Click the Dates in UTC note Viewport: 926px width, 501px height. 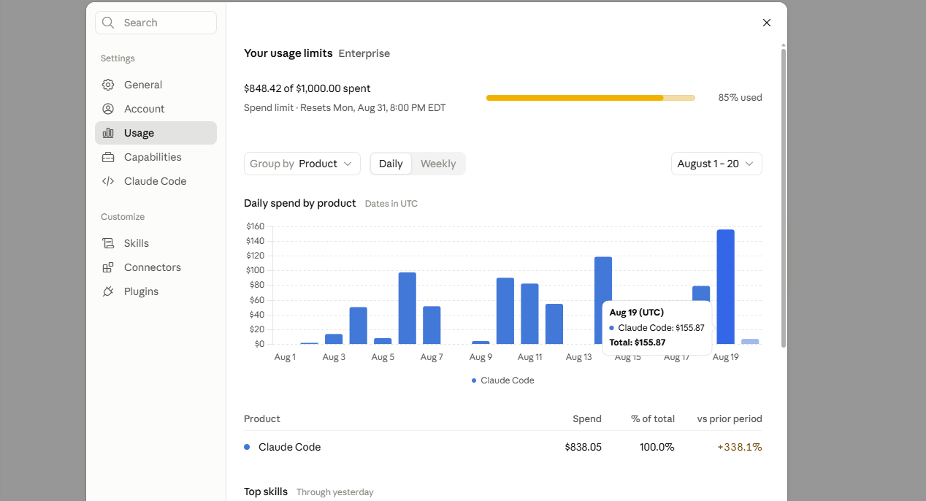pyautogui.click(x=391, y=204)
